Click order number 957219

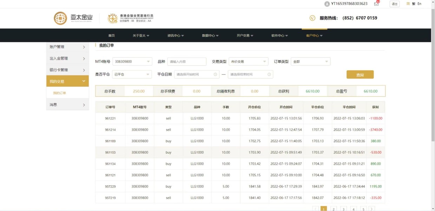[110, 198]
